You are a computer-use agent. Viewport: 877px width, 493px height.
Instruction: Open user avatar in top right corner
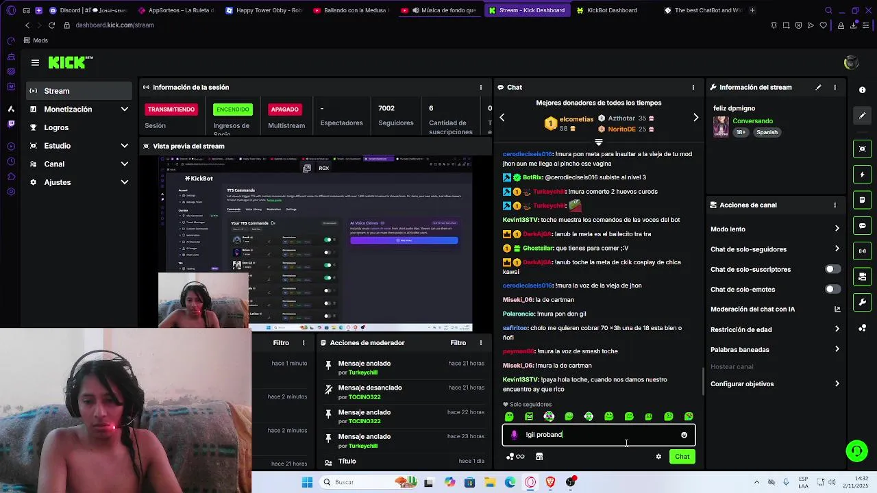(851, 63)
